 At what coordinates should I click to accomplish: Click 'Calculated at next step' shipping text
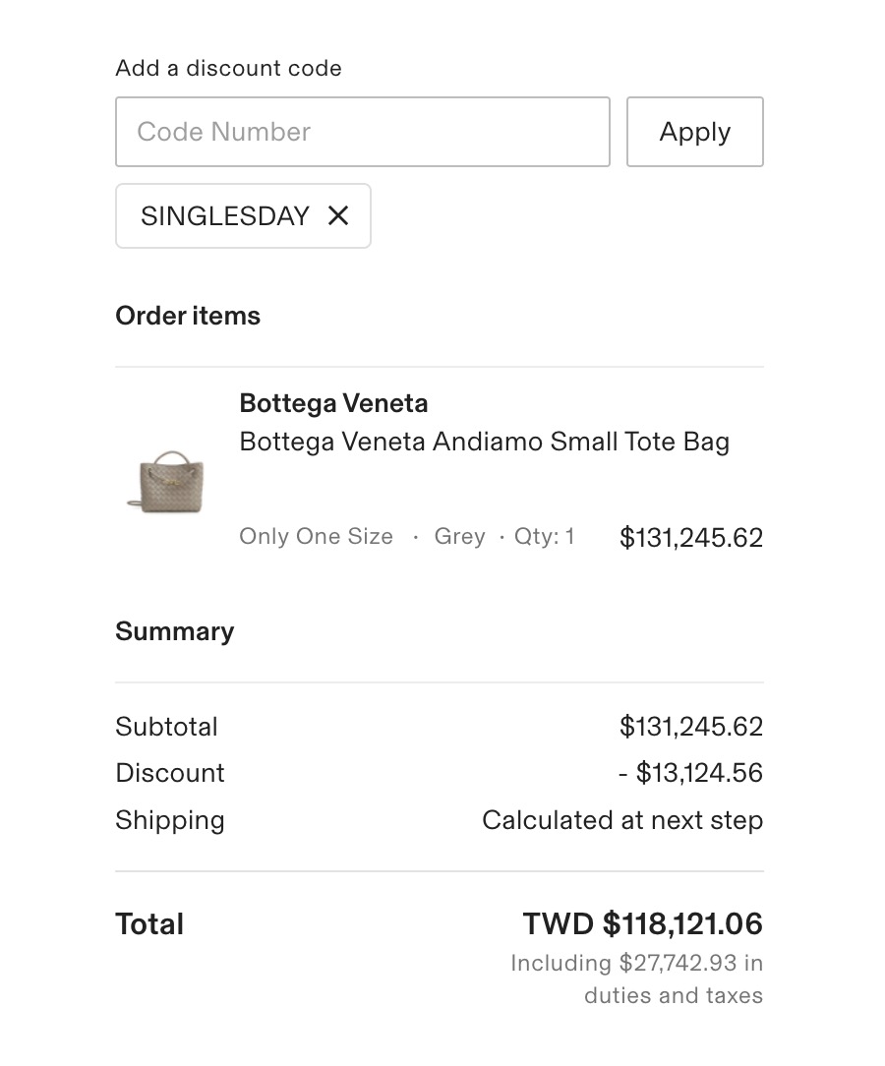tap(621, 820)
